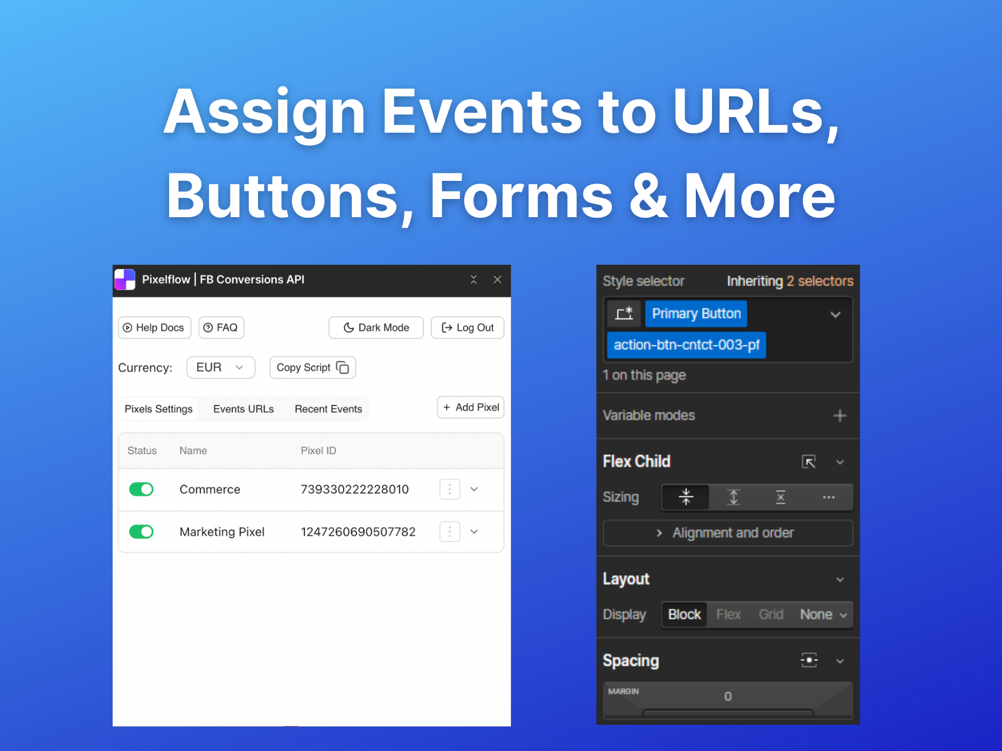Click the 1 on this page text
Image resolution: width=1002 pixels, height=751 pixels.
(x=644, y=375)
